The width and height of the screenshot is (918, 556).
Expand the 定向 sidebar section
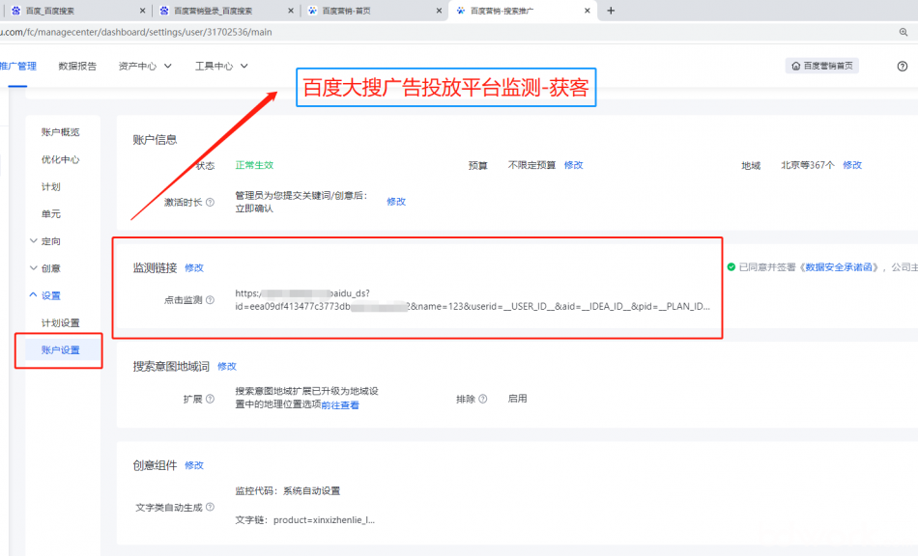[45, 241]
